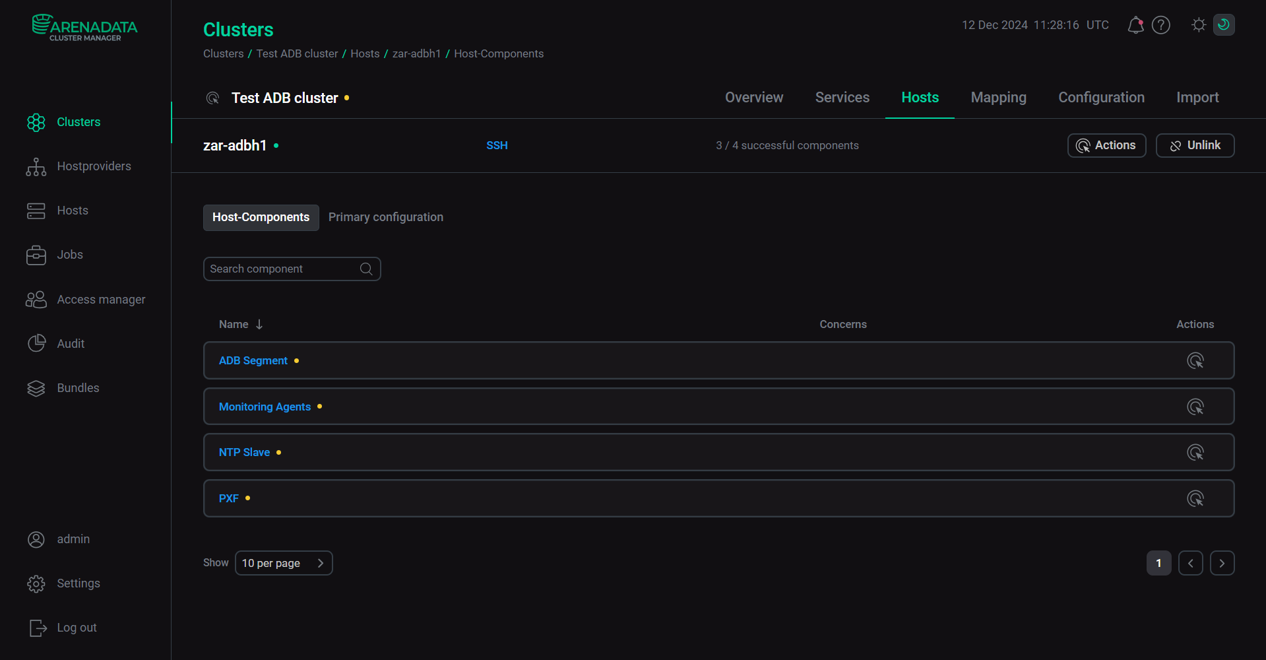Click the SSH link
Viewport: 1266px width, 660px height.
coord(497,145)
